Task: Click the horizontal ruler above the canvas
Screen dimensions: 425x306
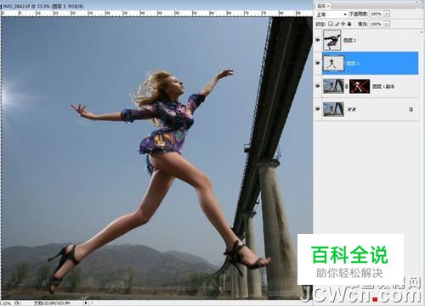Action: coord(156,14)
